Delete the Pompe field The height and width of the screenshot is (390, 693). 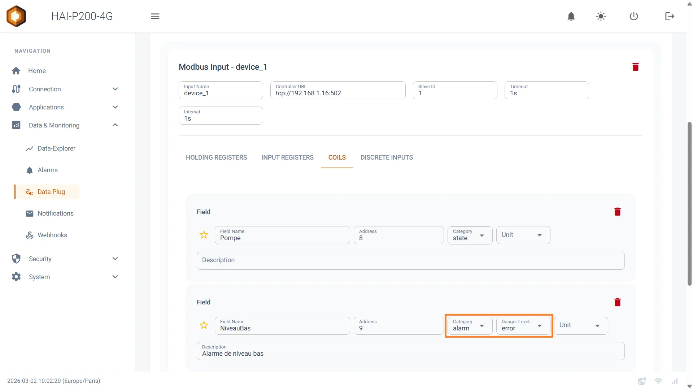[x=618, y=212]
